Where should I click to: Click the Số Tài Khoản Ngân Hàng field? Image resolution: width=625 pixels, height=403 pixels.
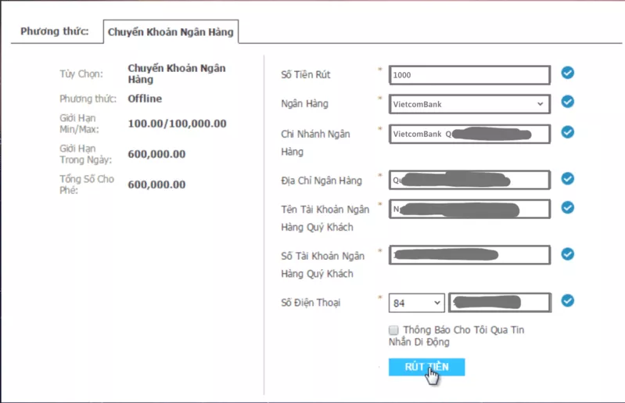pyautogui.click(x=469, y=255)
